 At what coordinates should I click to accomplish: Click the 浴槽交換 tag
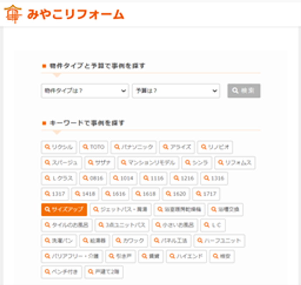(225, 210)
